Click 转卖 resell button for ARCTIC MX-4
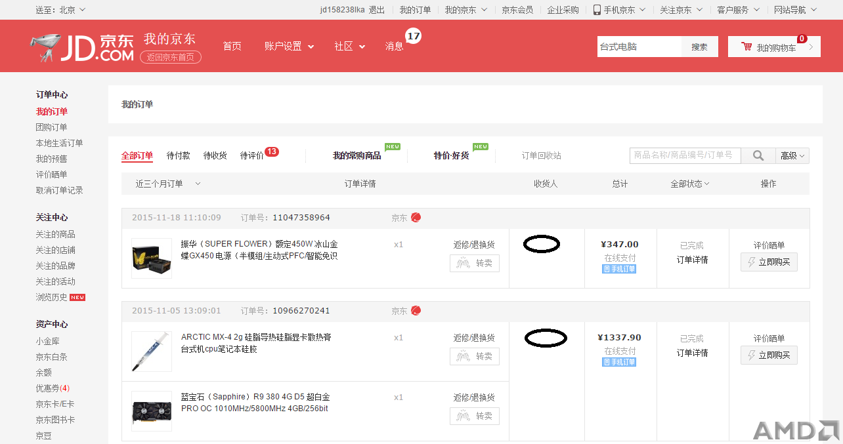The height and width of the screenshot is (444, 843). [x=475, y=356]
